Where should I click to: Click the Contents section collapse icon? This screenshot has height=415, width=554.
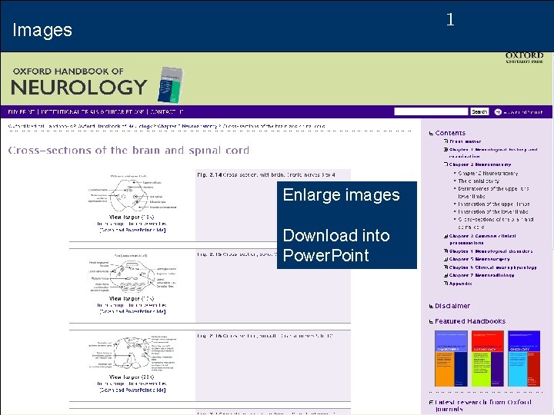click(431, 134)
